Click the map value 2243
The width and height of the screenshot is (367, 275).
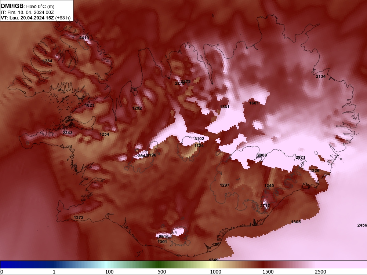click(68, 133)
